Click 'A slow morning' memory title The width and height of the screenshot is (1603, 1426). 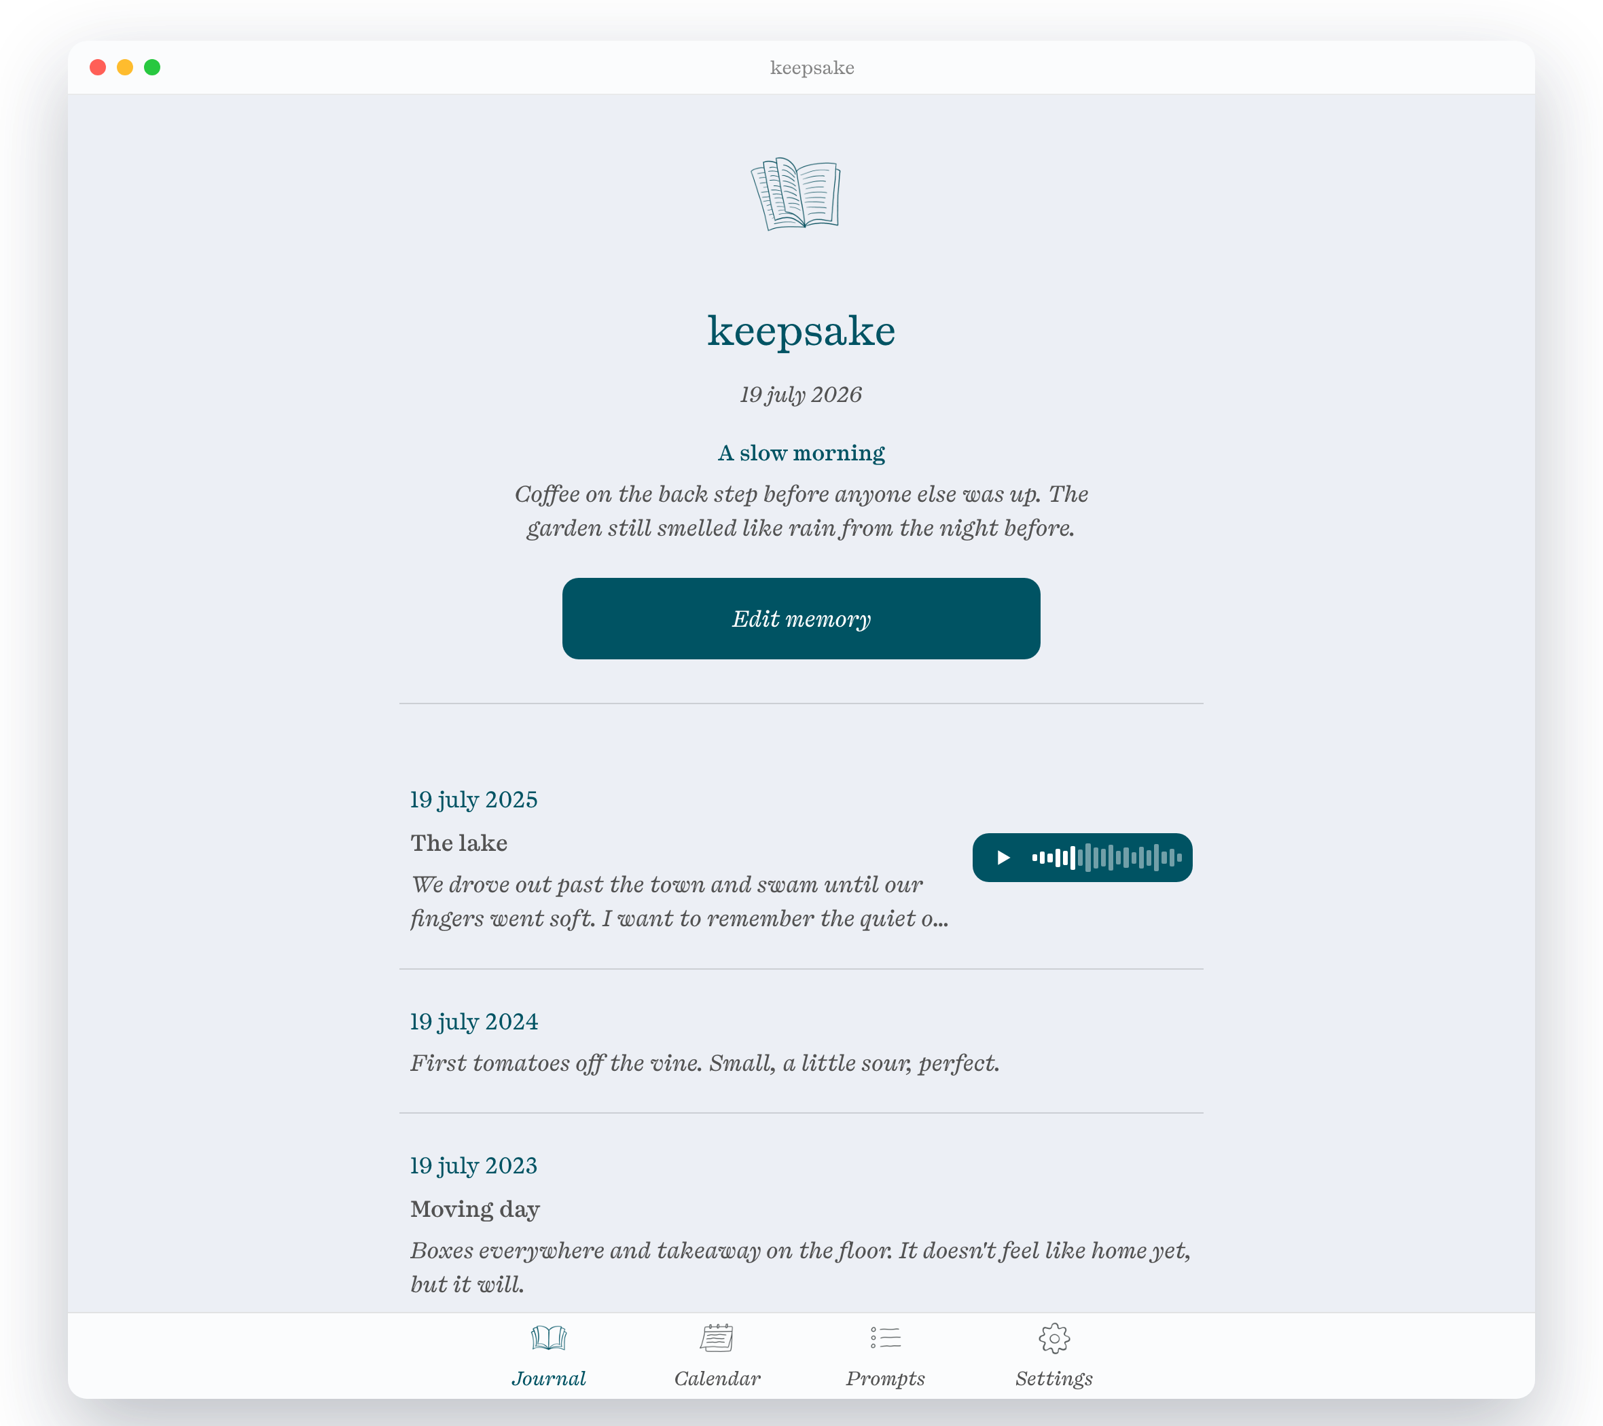point(801,453)
